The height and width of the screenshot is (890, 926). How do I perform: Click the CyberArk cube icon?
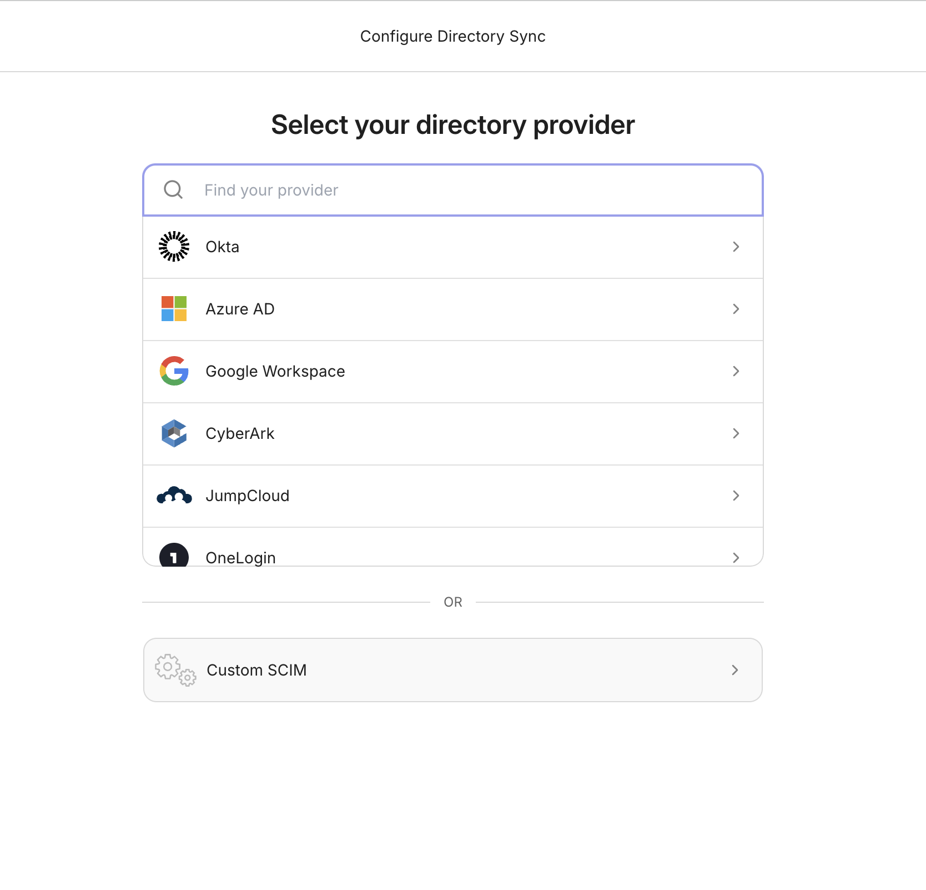(173, 433)
